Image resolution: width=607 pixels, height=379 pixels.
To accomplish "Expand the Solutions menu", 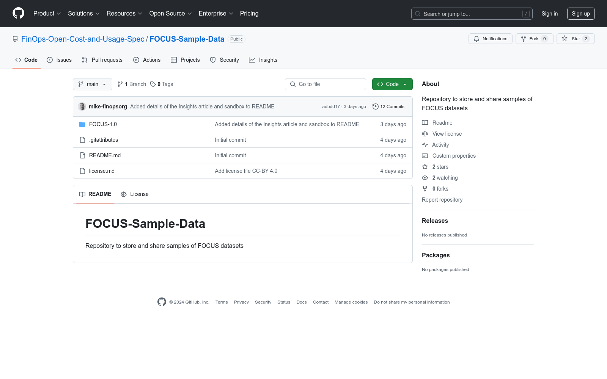I will [84, 14].
